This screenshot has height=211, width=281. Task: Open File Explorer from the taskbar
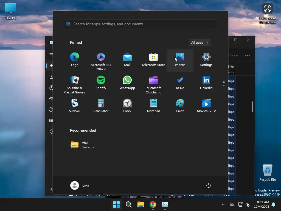[x=141, y=204]
